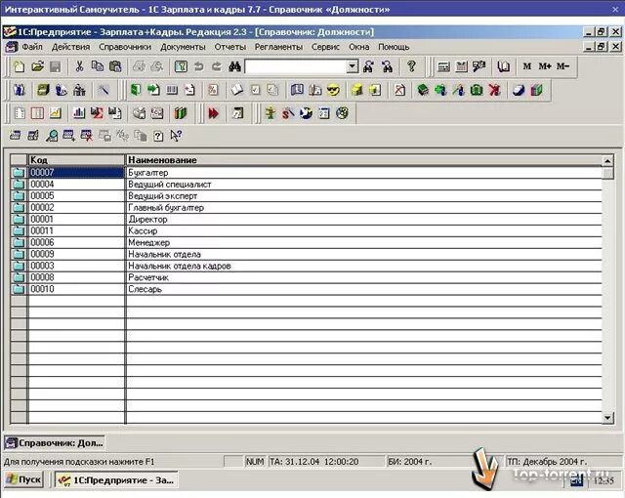
Task: Open the Calendar toolbar icon
Action: [x=461, y=66]
